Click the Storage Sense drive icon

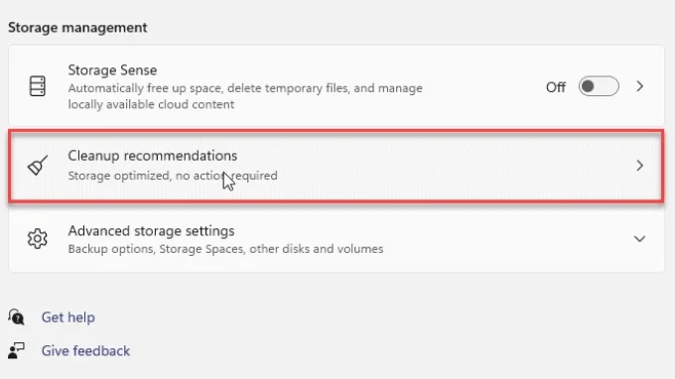[38, 86]
